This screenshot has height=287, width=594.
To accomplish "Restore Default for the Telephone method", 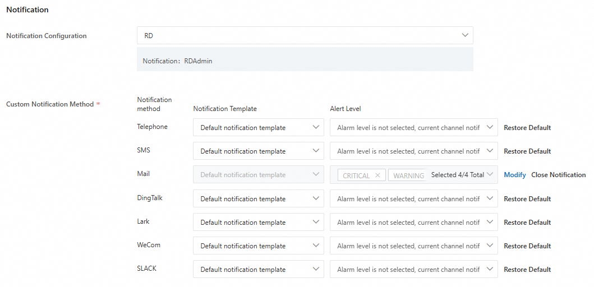I will tap(527, 128).
